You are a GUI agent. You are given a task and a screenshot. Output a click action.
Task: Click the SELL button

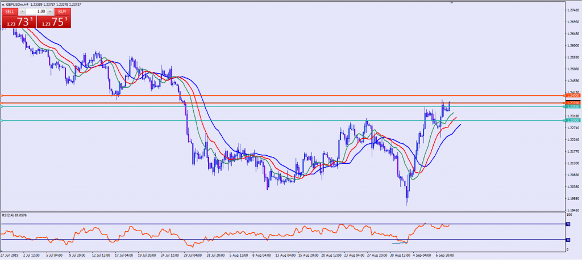[x=11, y=11]
